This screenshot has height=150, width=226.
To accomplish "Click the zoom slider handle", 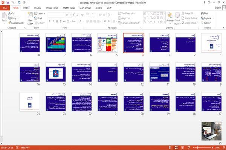I will pos(198,147).
